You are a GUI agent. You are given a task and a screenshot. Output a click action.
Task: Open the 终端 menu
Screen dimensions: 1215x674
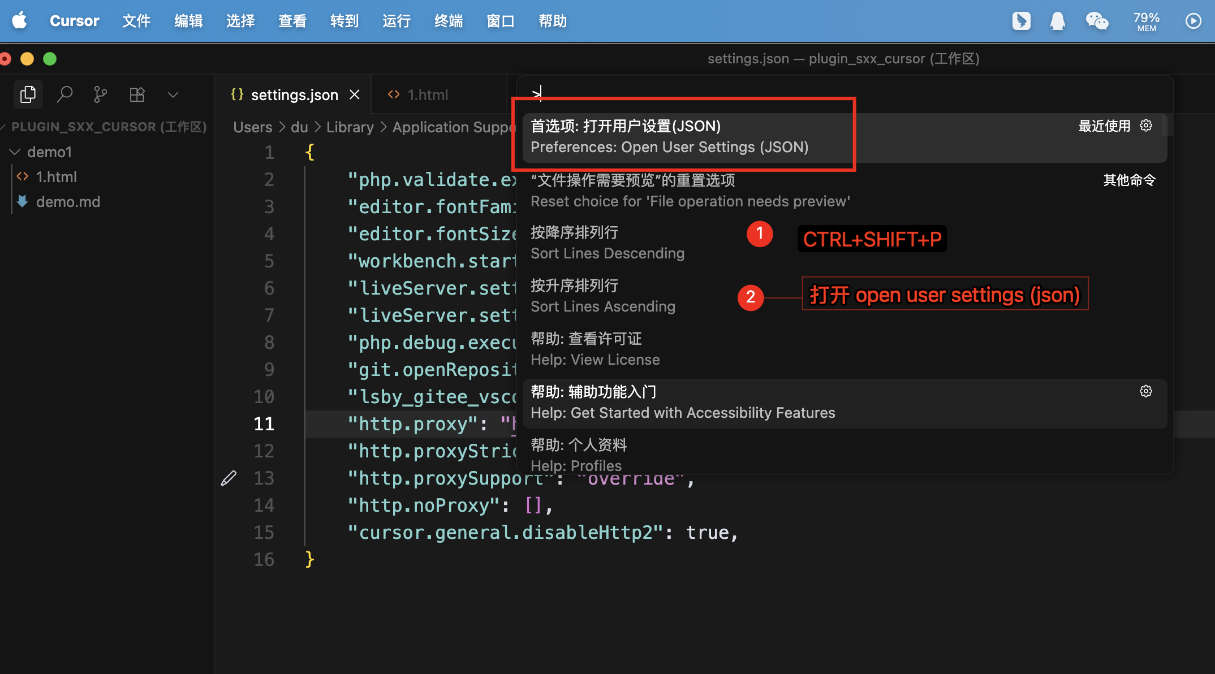pos(449,21)
